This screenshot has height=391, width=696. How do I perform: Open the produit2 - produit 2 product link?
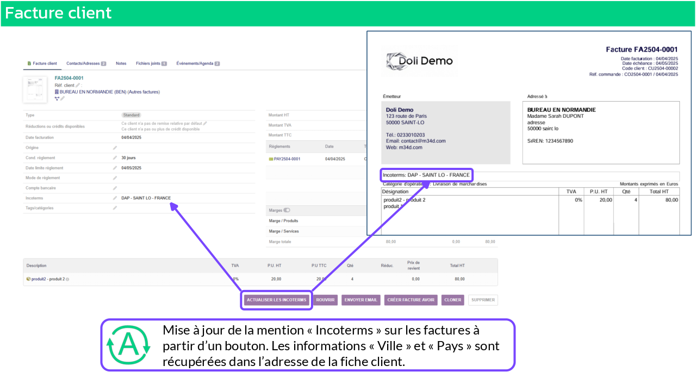48,279
